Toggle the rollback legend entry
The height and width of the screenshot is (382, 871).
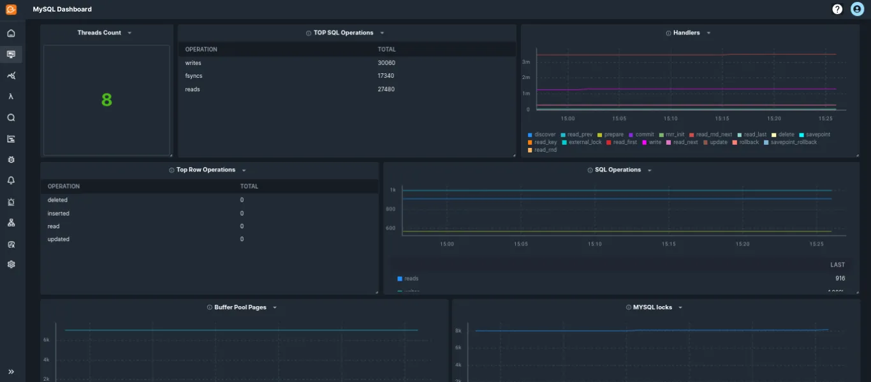[x=746, y=142]
